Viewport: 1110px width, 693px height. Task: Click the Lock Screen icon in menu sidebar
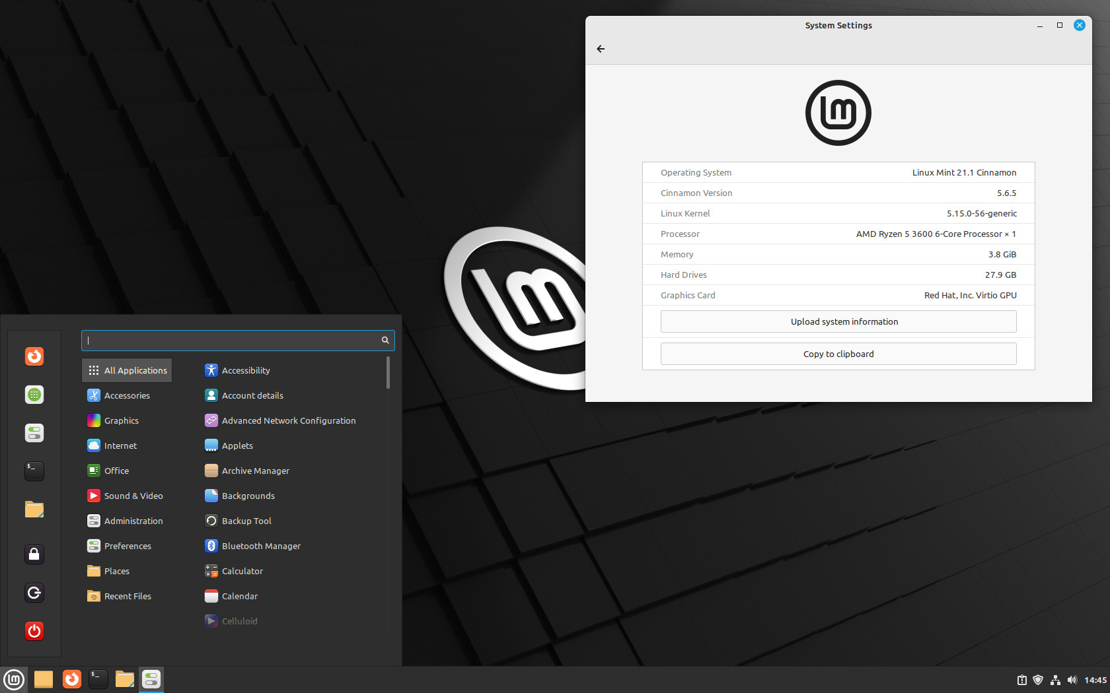coord(34,554)
